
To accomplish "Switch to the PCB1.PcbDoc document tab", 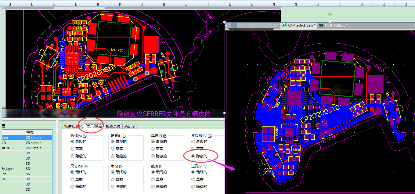I will coord(336,25).
